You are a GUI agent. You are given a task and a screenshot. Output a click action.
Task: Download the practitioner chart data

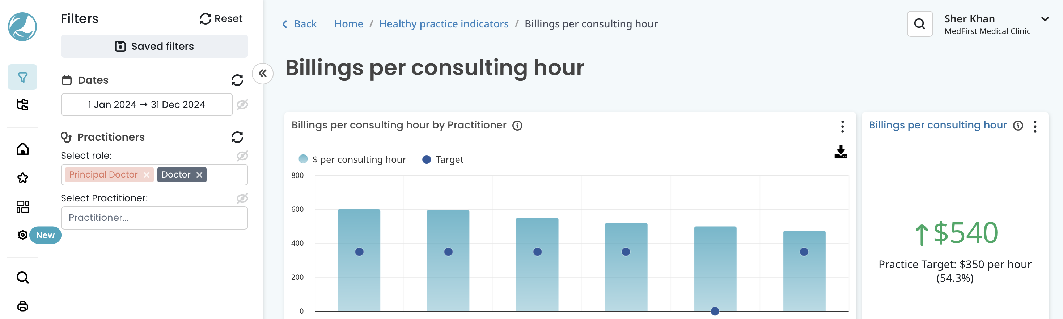[840, 152]
